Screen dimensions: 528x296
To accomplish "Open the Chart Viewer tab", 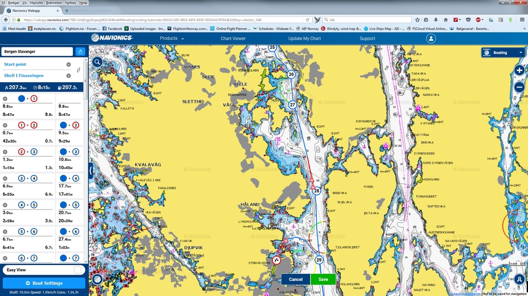I will 233,38.
